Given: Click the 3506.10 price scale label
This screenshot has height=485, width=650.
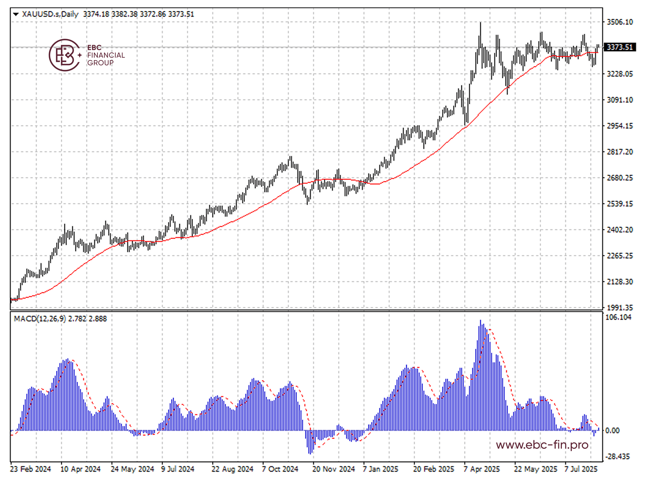Looking at the screenshot, I should click(x=620, y=22).
